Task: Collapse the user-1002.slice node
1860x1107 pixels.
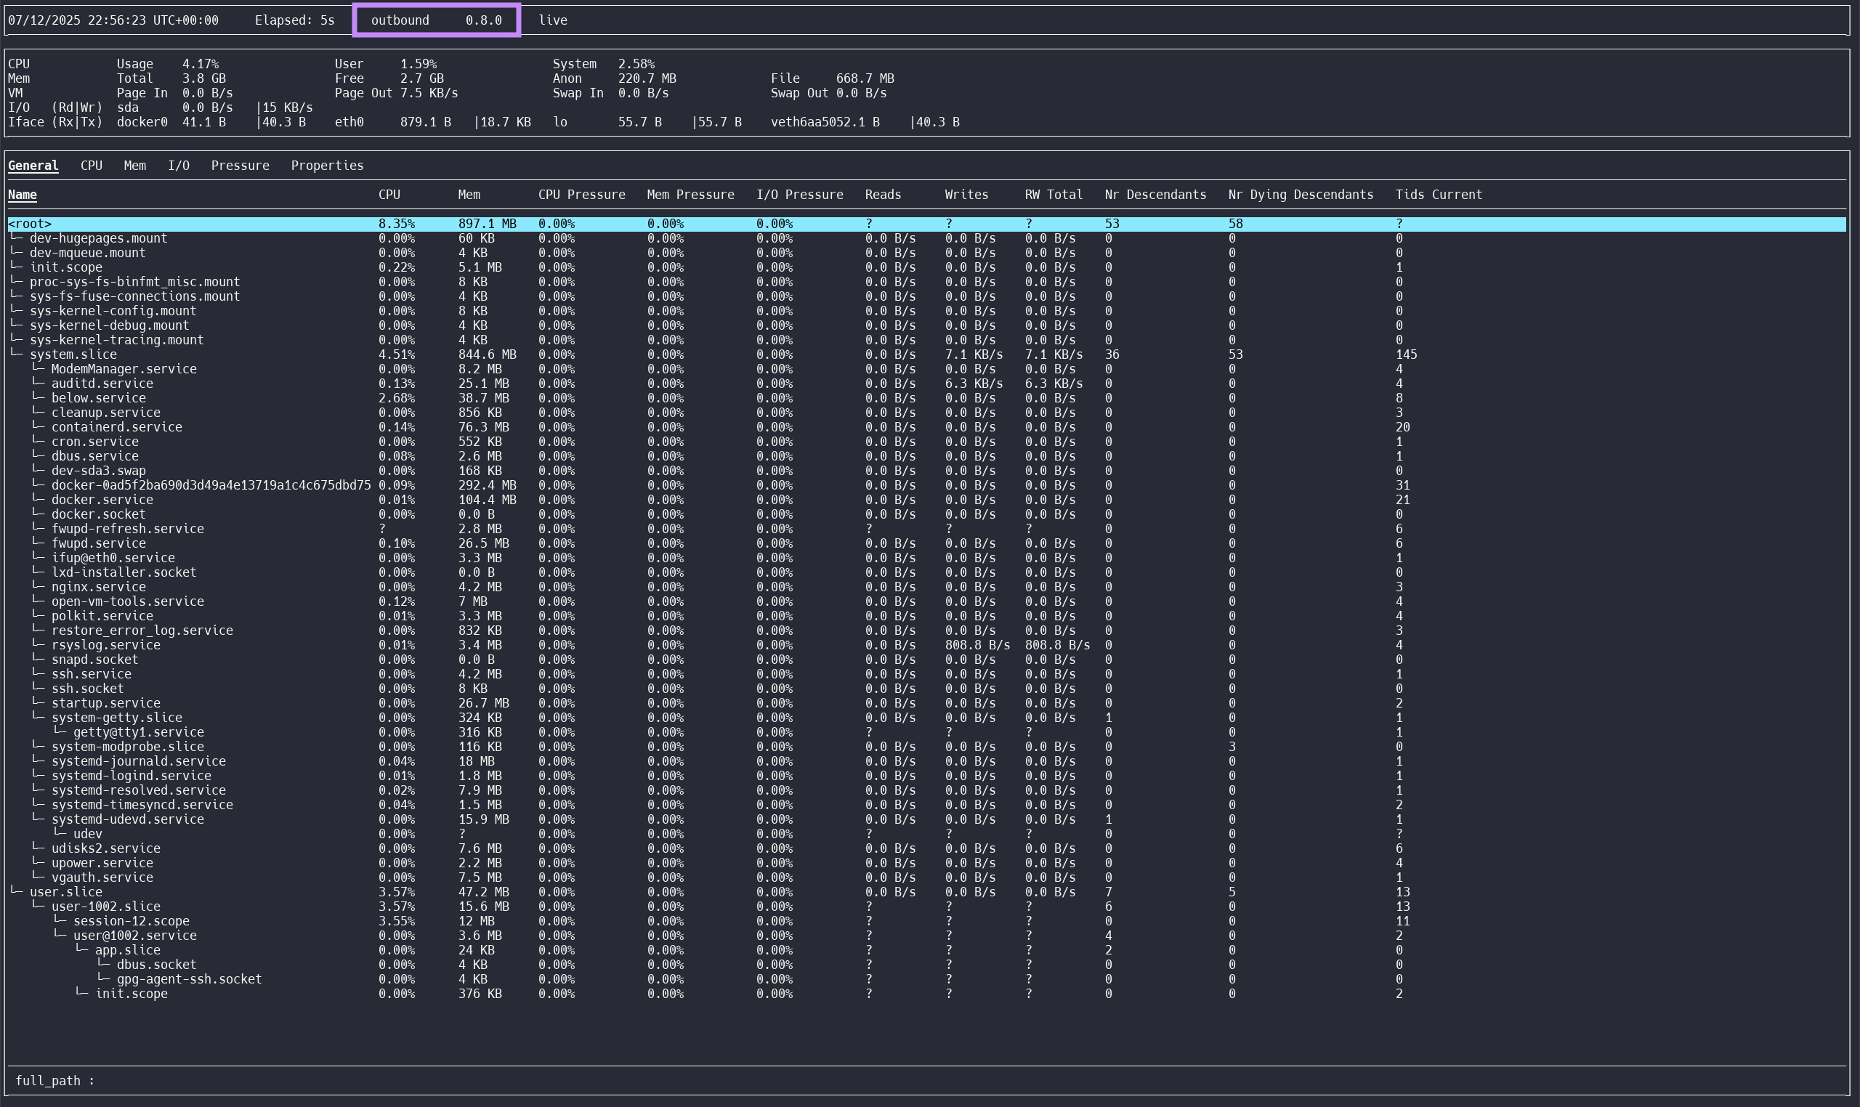Action: point(105,907)
